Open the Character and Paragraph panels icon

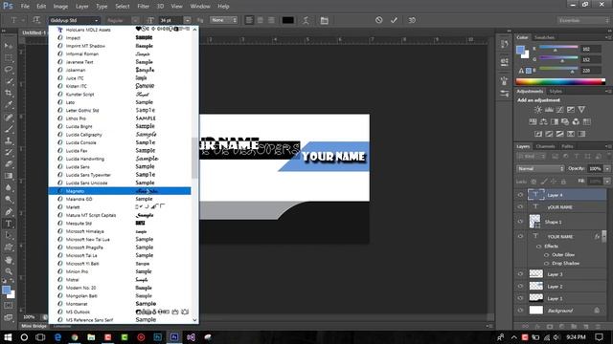click(x=324, y=20)
